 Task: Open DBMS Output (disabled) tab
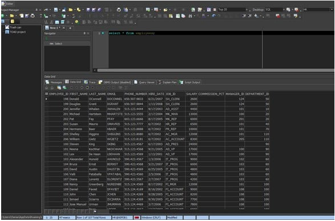(x=115, y=83)
